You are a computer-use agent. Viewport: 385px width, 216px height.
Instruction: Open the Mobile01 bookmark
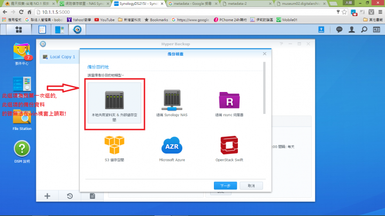pos(287,20)
